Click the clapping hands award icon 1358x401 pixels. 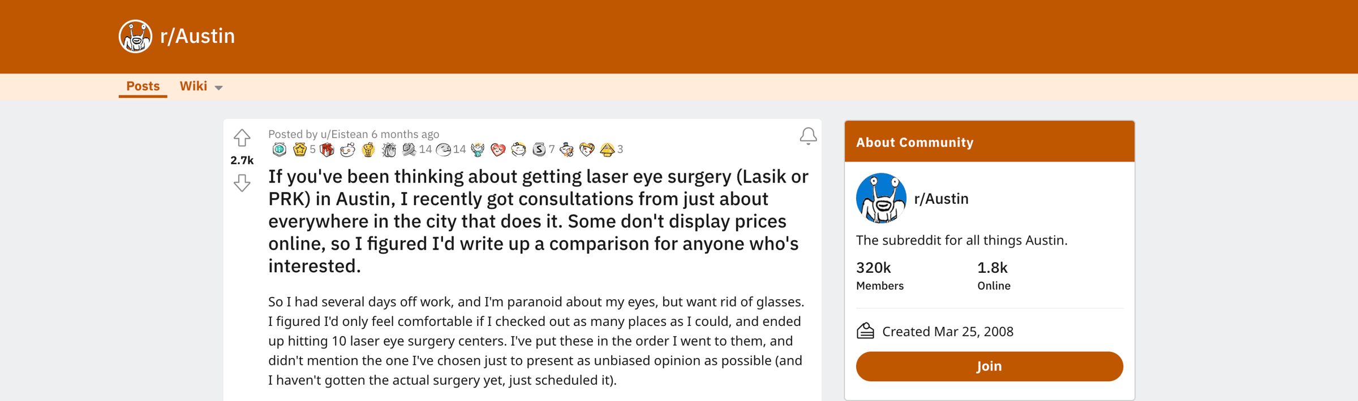pyautogui.click(x=389, y=150)
